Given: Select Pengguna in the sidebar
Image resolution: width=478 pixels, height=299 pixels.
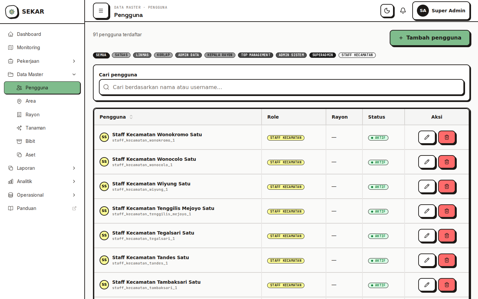Looking at the screenshot, I should [42, 88].
